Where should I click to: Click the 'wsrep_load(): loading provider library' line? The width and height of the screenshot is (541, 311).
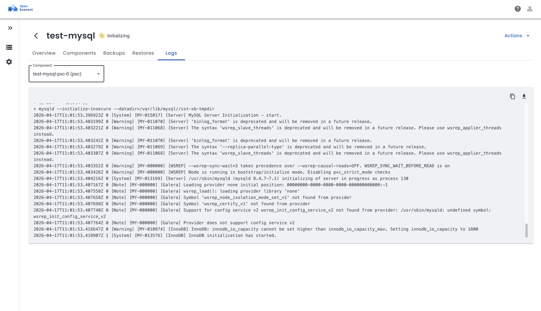click(x=166, y=191)
